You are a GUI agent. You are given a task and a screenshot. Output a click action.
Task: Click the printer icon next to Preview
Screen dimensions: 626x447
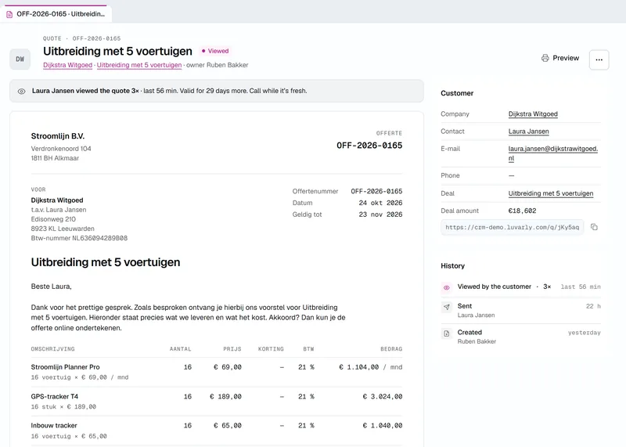coord(545,58)
